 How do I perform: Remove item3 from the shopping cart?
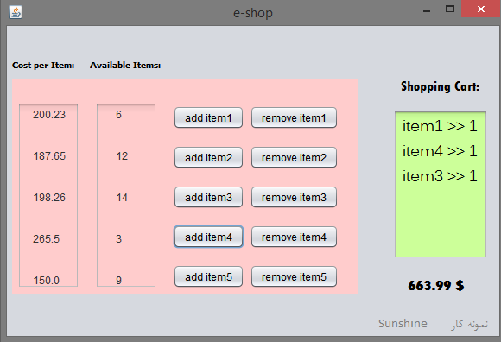[294, 198]
